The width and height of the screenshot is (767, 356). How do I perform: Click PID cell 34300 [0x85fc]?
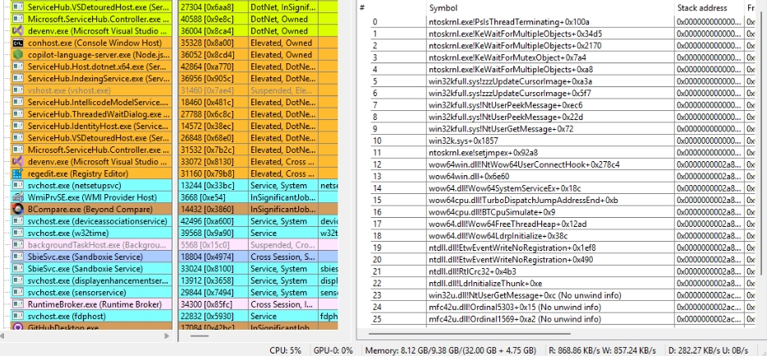click(x=213, y=304)
